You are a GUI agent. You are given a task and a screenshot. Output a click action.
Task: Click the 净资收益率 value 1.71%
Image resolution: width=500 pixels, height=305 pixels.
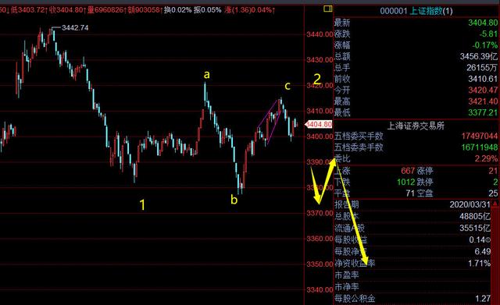(479, 264)
